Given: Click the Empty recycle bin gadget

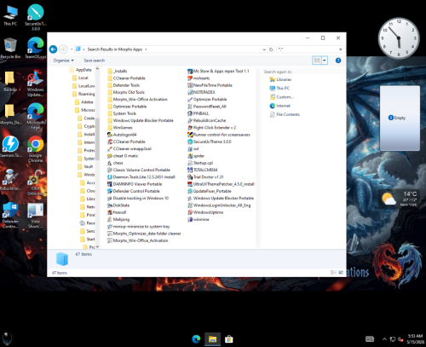Looking at the screenshot, I should [400, 118].
